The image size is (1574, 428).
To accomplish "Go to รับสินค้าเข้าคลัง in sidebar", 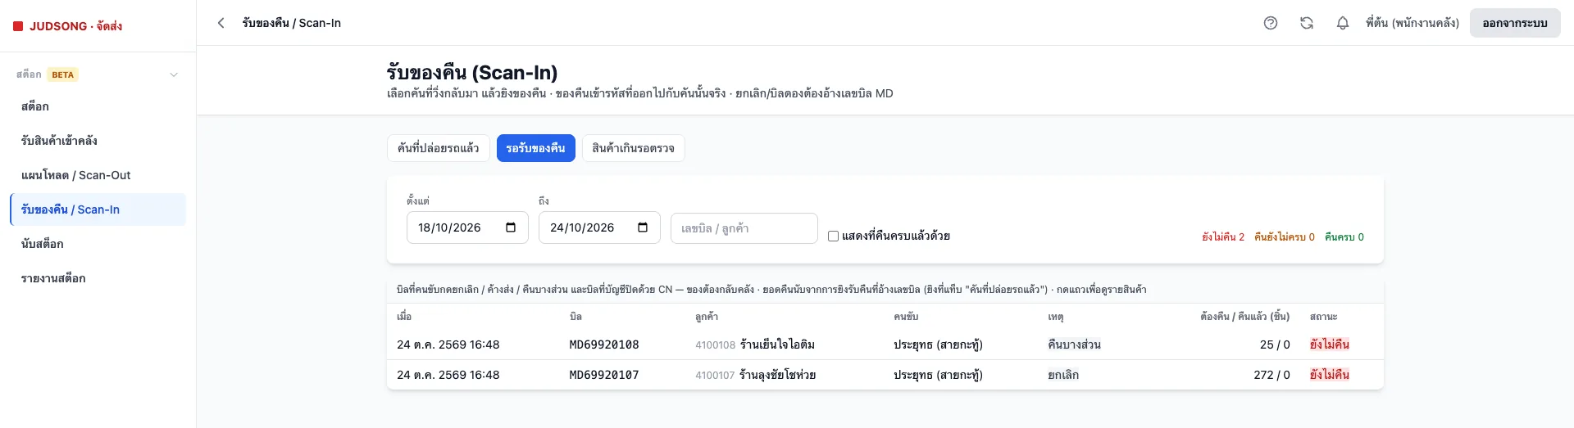I will coord(98,141).
